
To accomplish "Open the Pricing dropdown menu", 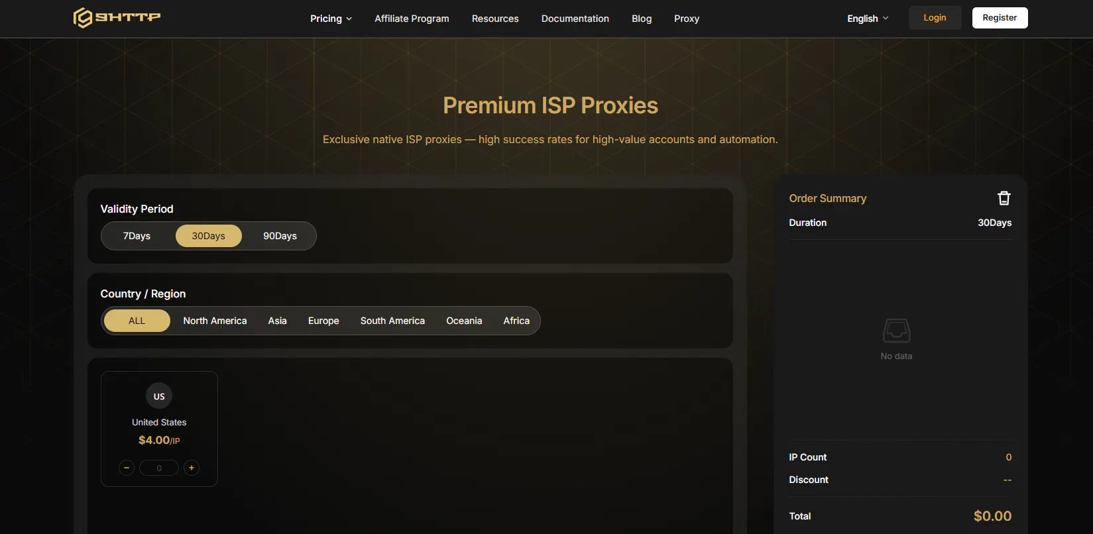I will [x=331, y=19].
